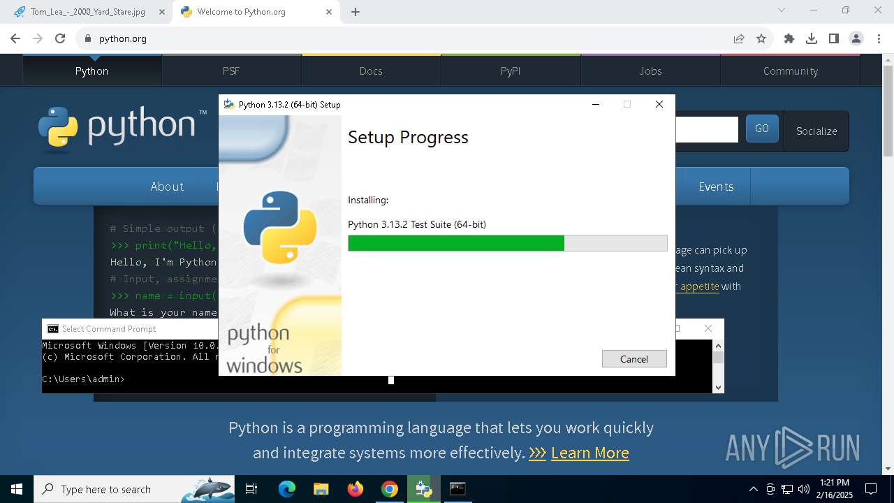Open volume control tray icon
This screenshot has width=894, height=503.
(804, 489)
